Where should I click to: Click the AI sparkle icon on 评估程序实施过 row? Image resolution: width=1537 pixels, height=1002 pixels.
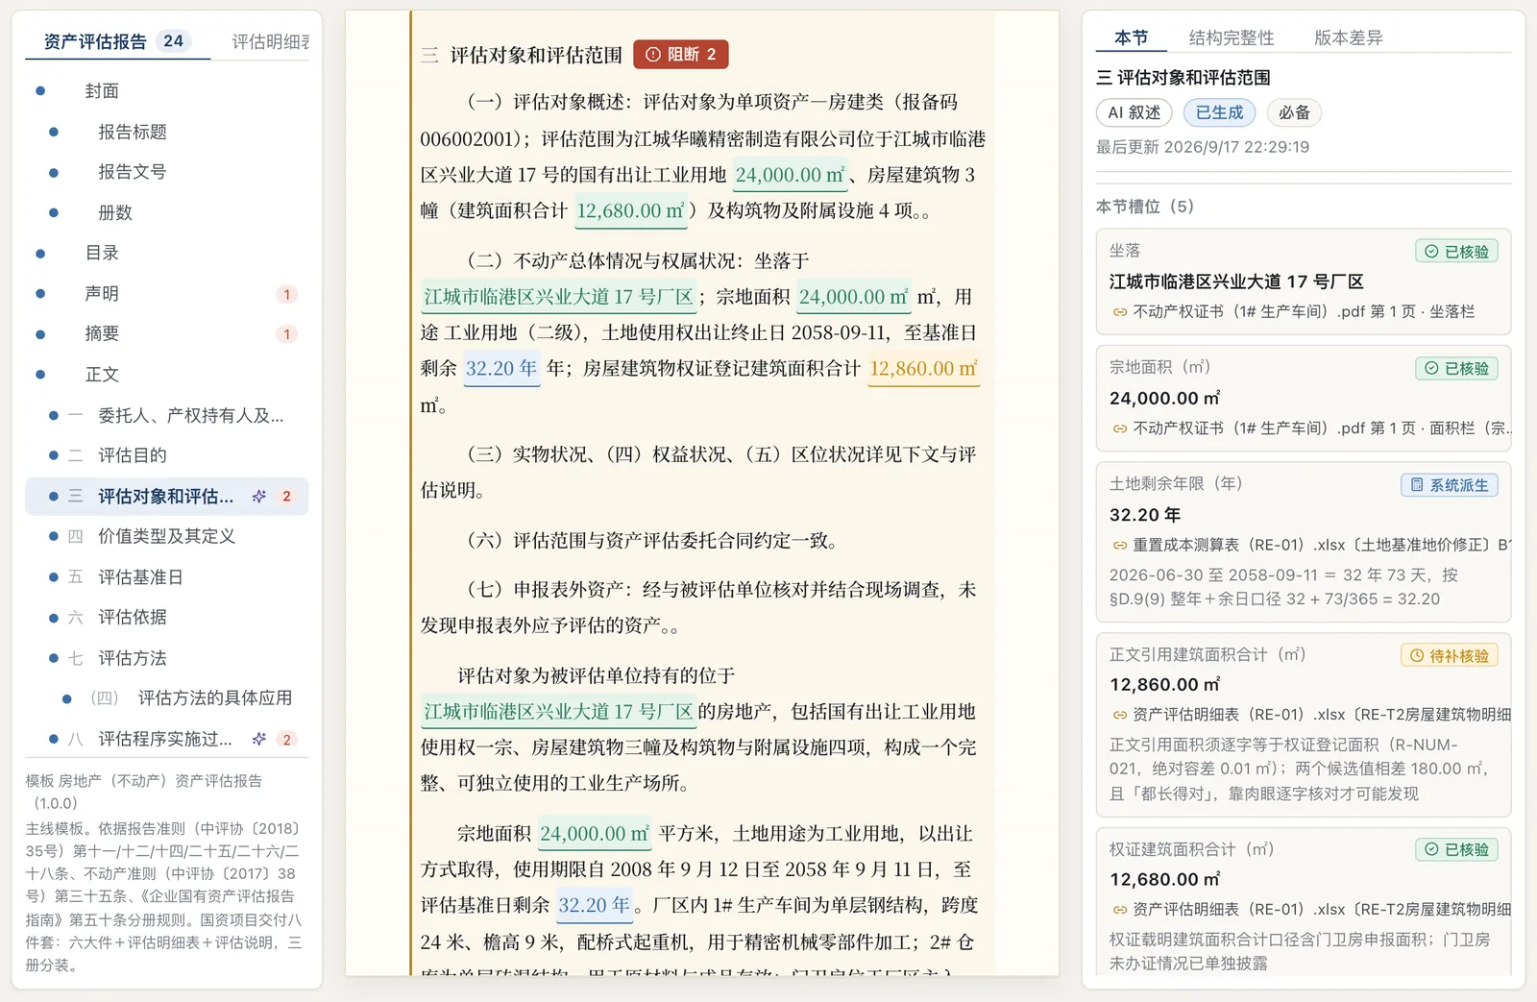click(x=258, y=739)
